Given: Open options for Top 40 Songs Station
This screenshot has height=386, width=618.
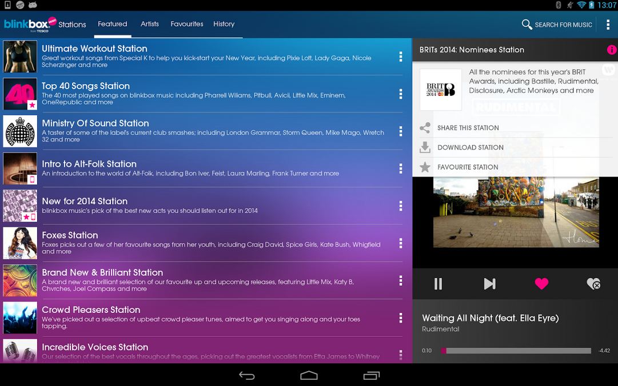Looking at the screenshot, I should point(400,94).
